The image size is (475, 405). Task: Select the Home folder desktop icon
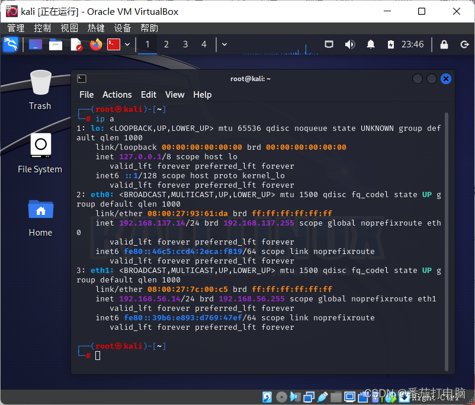41,218
